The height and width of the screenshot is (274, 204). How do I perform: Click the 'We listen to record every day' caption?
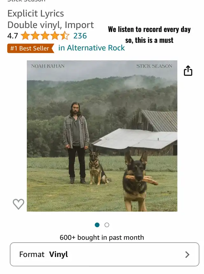point(149,29)
